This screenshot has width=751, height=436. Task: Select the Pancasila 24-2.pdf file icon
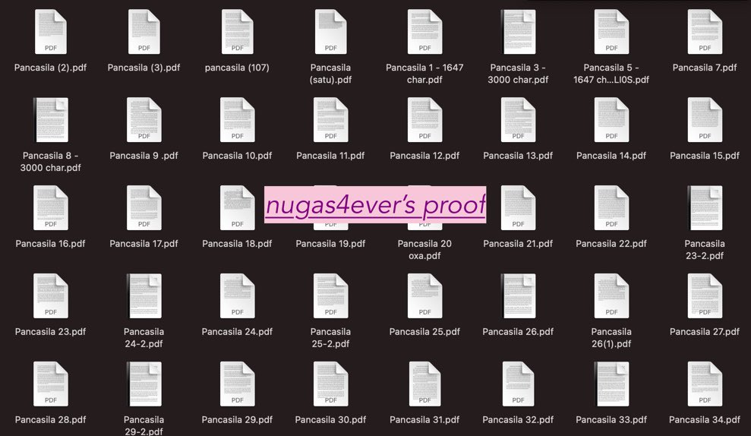(x=144, y=296)
